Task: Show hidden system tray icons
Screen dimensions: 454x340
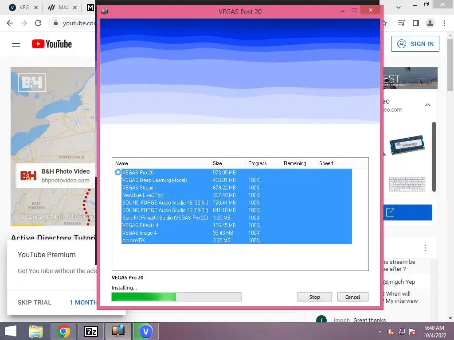Action: pyautogui.click(x=380, y=332)
